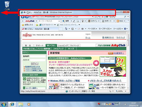The image size is (142, 107).
Task: Follow the サイトマップ link
Action: tap(121, 38)
